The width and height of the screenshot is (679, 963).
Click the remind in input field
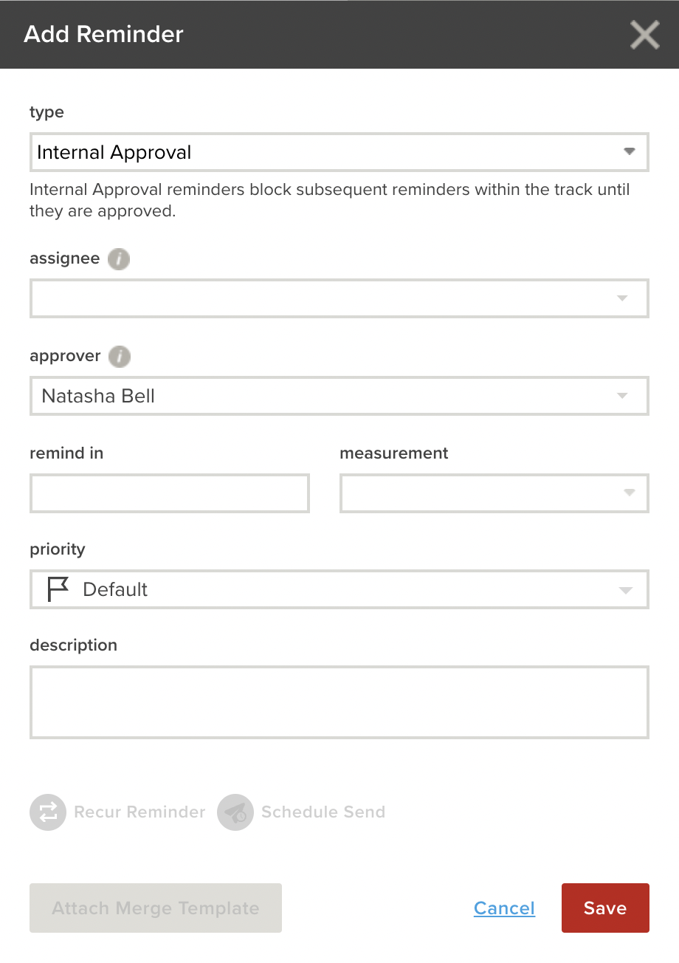[x=170, y=493]
